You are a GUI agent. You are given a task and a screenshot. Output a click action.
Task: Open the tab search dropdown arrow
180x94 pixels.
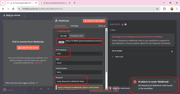3,3
